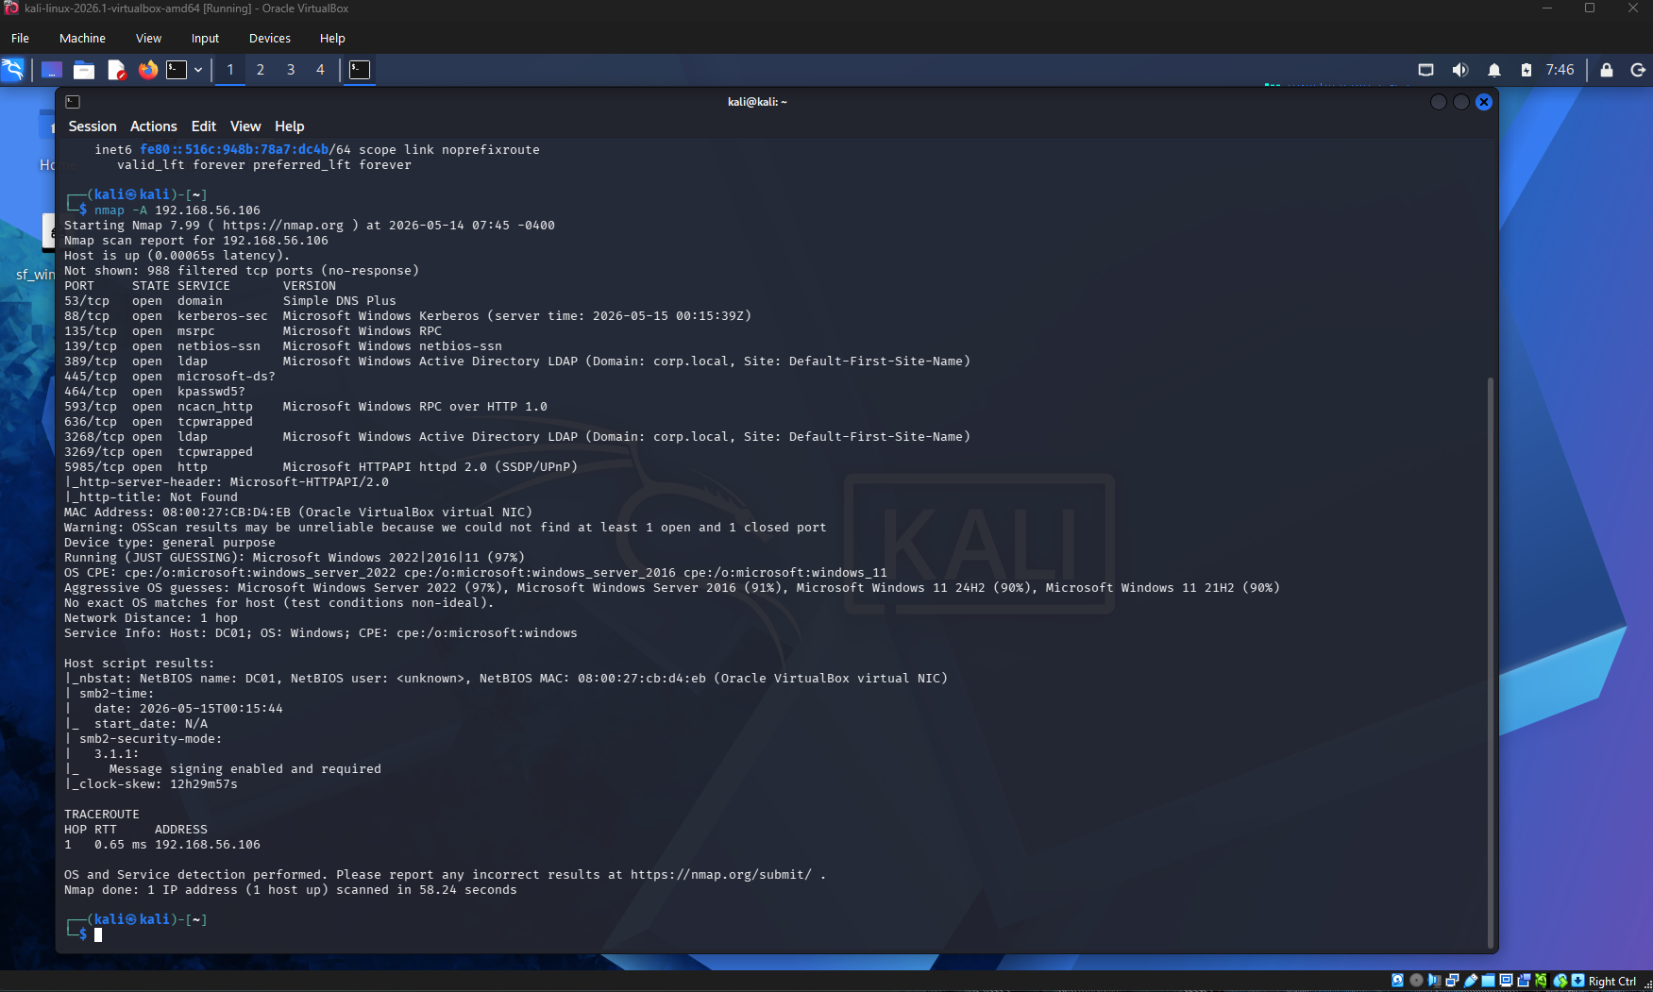Click the VirtualBox recording status icon
Viewport: 1653px width, 992px height.
[x=1524, y=981]
